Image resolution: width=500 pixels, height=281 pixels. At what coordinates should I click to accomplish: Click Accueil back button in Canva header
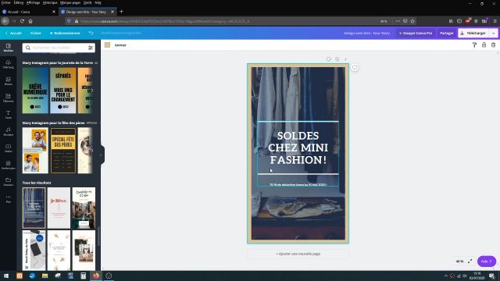13,33
